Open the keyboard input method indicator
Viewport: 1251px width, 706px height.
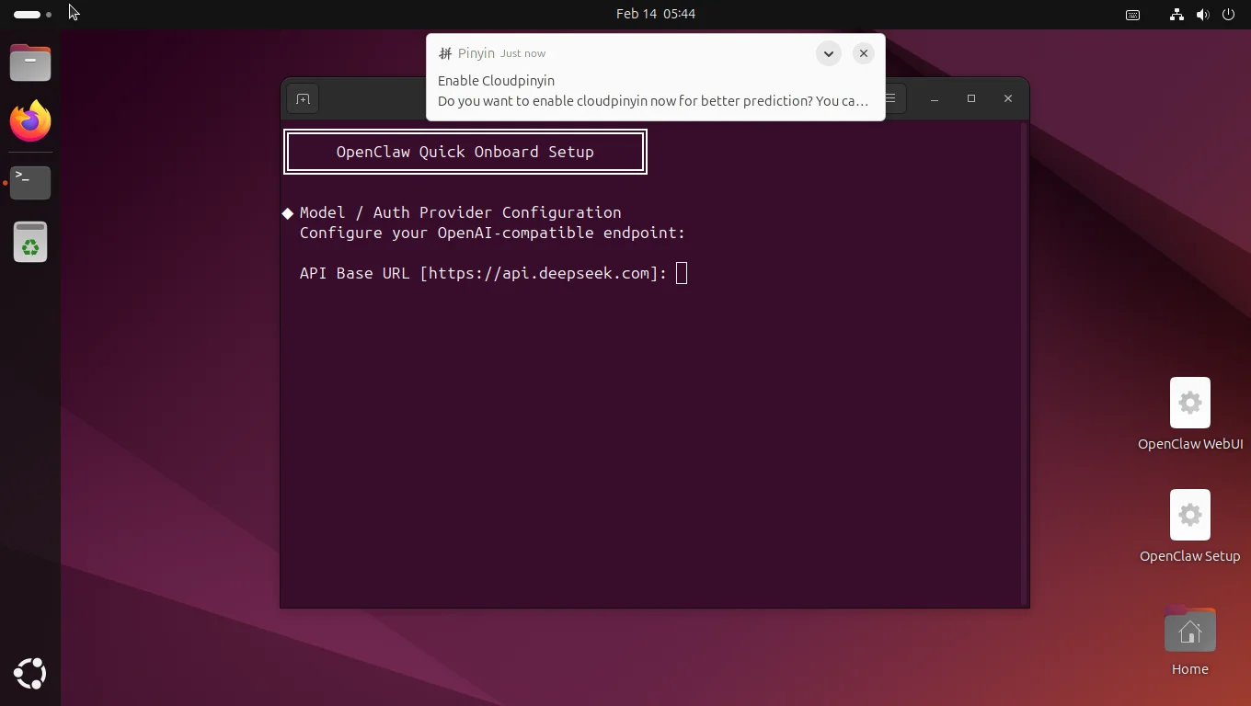tap(1132, 15)
